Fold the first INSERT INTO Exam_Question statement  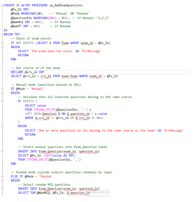pos(3,151)
